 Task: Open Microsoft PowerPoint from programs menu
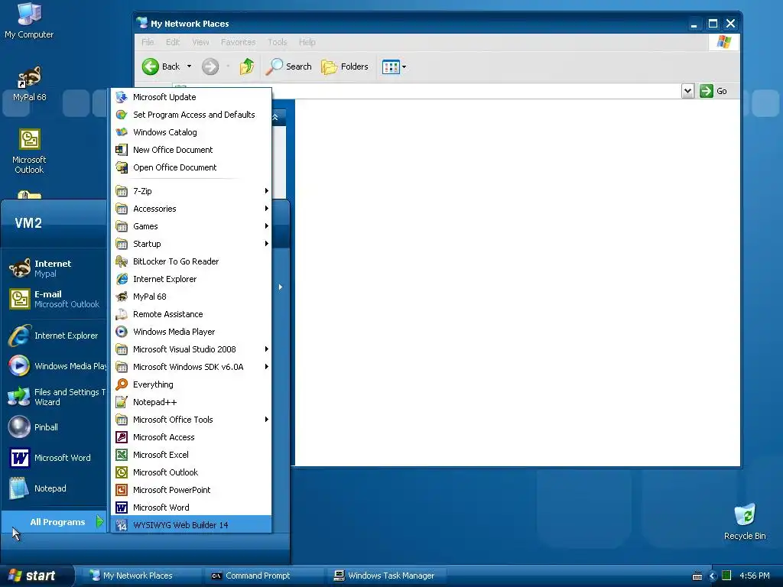coord(191,490)
